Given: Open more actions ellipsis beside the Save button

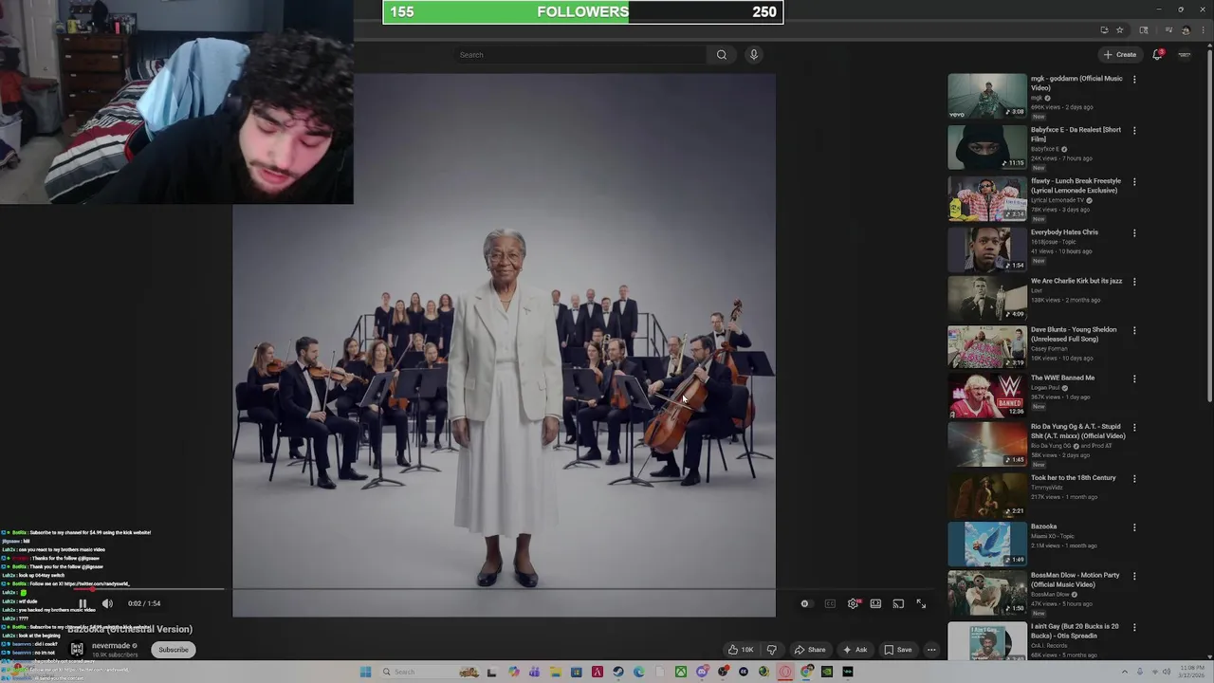Looking at the screenshot, I should point(931,650).
